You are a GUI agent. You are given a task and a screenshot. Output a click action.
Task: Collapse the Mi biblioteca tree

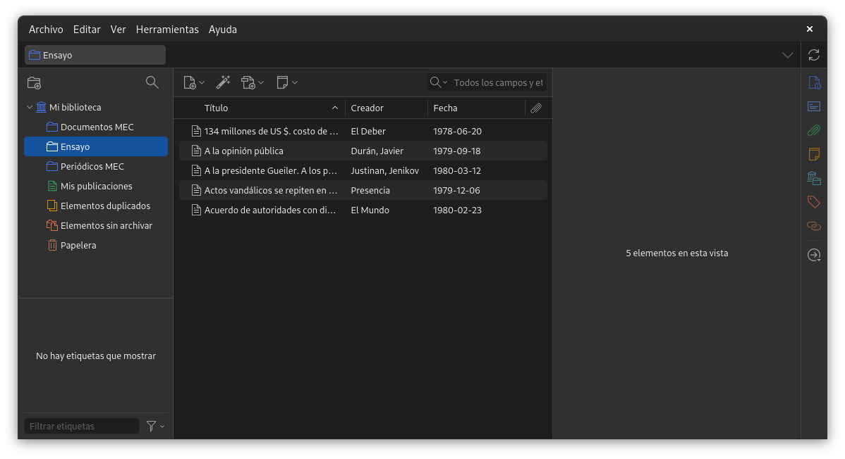point(30,108)
